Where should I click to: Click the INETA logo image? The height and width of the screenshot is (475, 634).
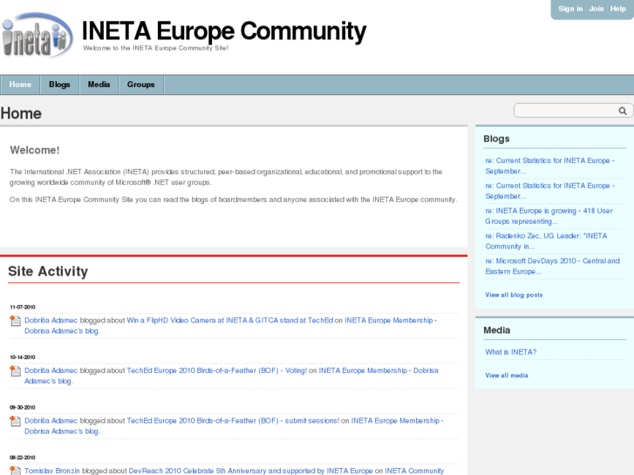pos(37,36)
